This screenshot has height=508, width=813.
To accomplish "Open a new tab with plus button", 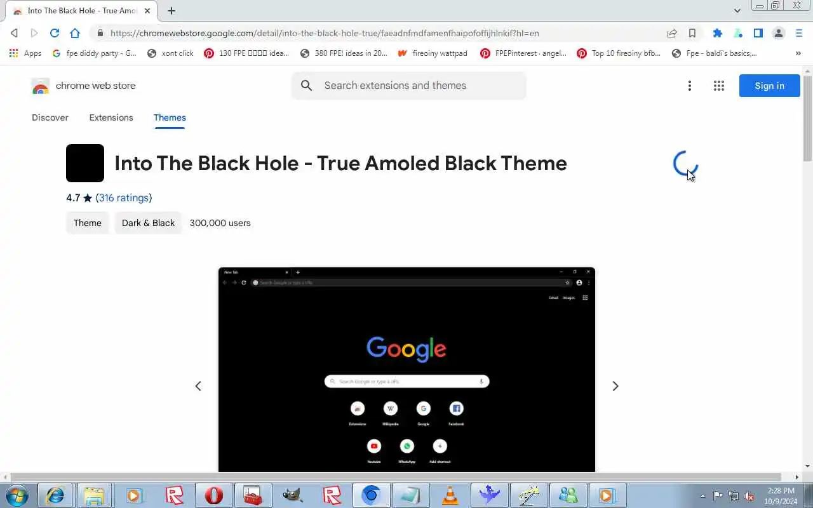I will tap(171, 11).
